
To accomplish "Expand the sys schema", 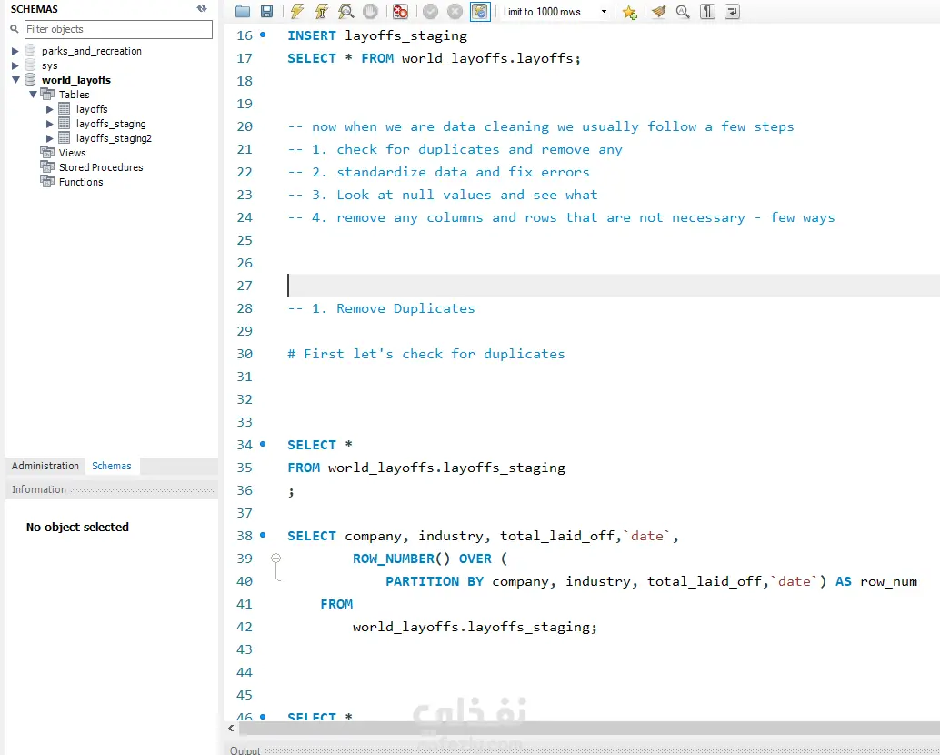I will click(x=15, y=65).
